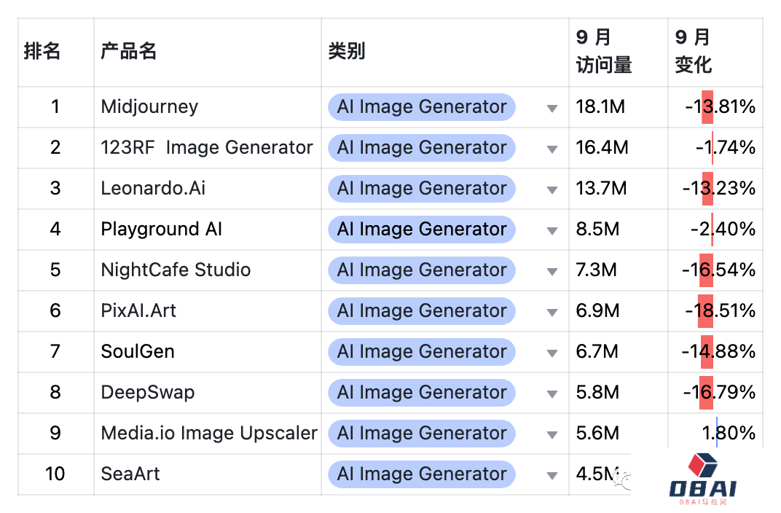Select the SeaArt product name cell
Screen dimensions: 781x513
pyautogui.click(x=208, y=474)
